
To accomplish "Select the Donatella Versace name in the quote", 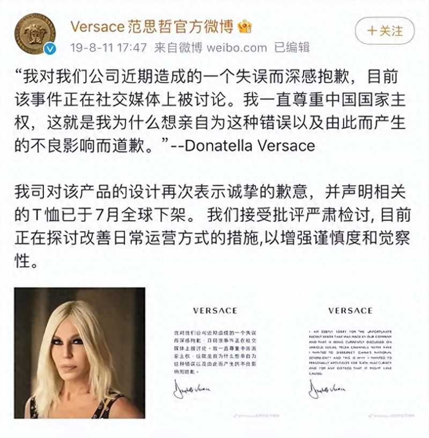I will click(x=250, y=145).
